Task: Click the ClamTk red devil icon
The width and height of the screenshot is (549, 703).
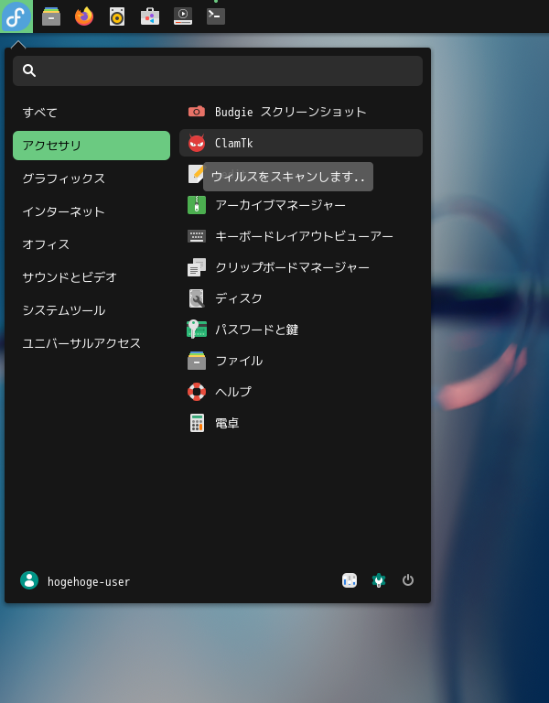Action: pyautogui.click(x=197, y=143)
